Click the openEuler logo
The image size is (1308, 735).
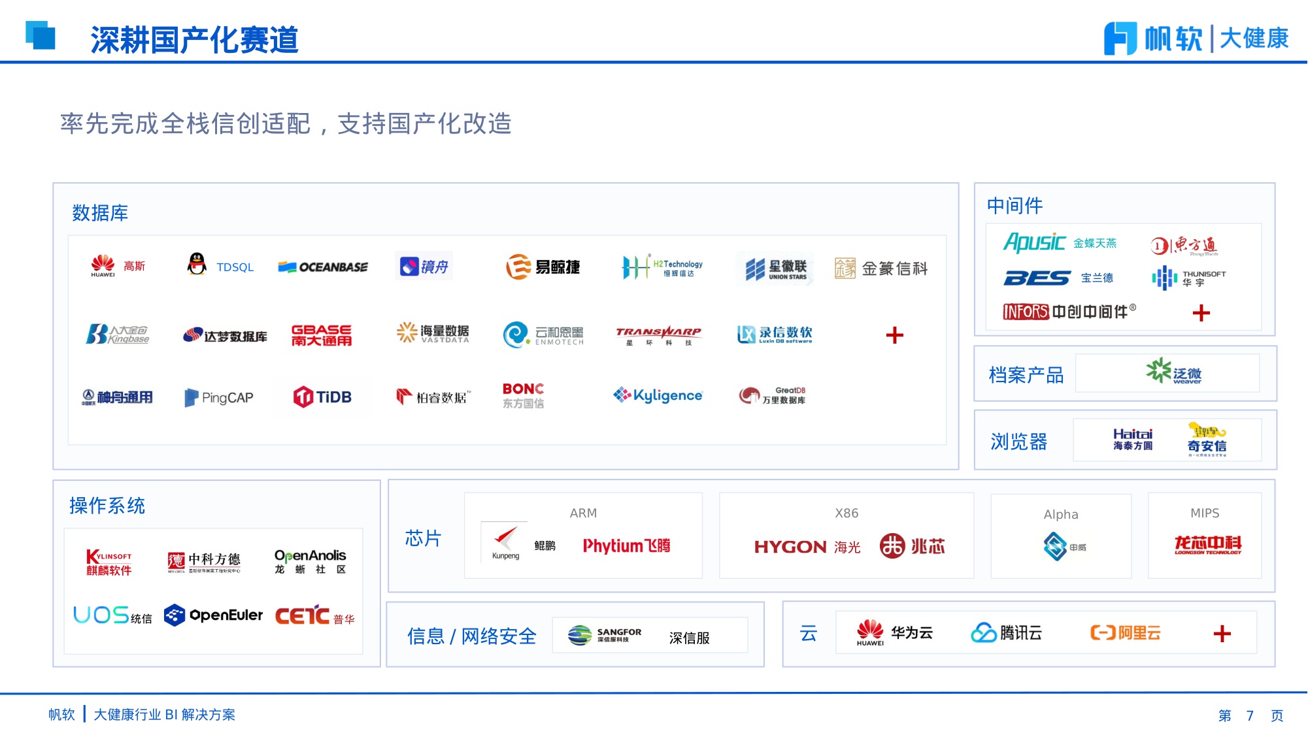coord(213,615)
